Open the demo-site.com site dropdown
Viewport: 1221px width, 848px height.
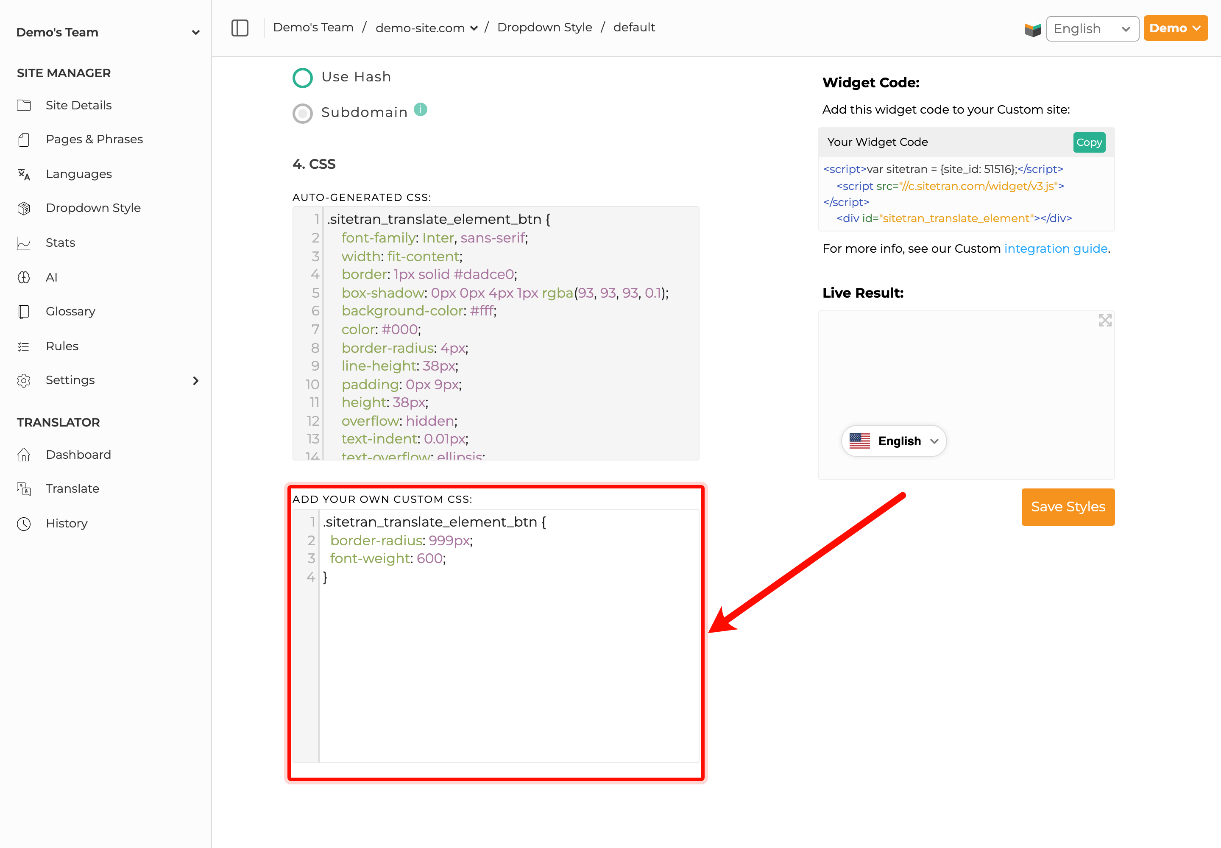(427, 28)
